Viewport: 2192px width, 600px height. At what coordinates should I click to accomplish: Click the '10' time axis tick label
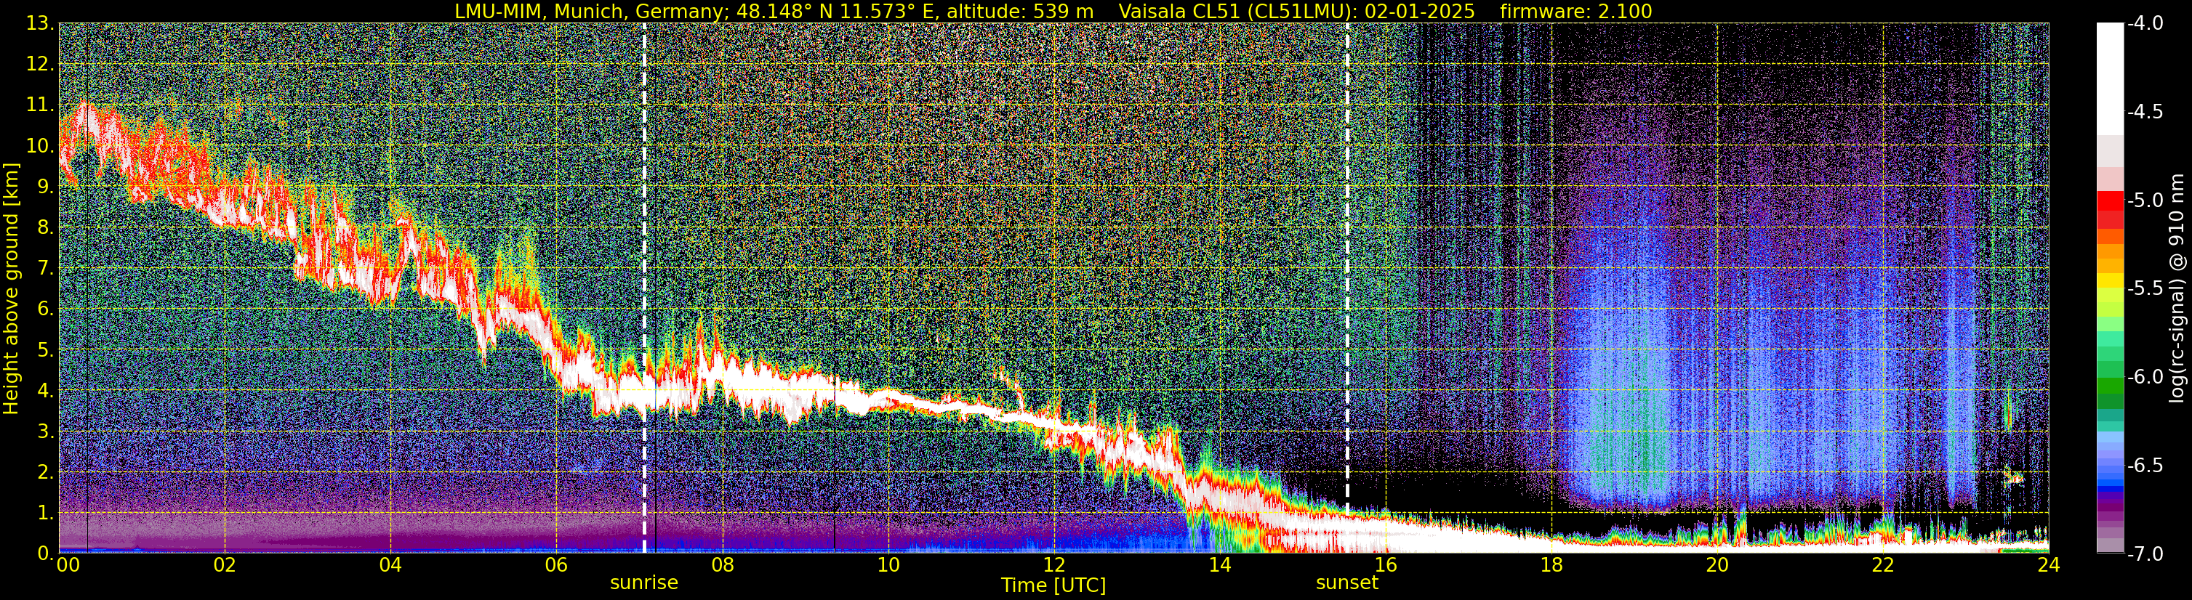(x=888, y=565)
